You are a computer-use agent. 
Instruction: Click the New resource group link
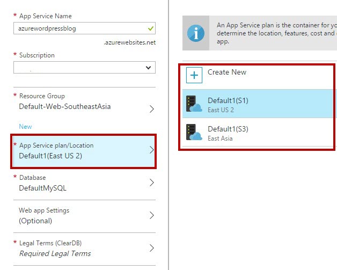tap(25, 126)
